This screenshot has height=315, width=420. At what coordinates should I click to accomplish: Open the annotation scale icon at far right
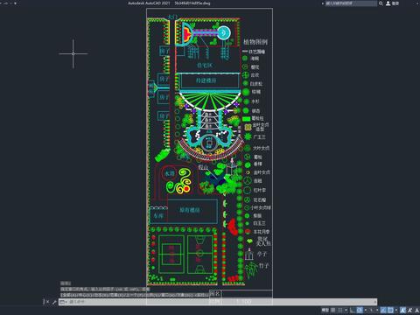tap(416, 310)
